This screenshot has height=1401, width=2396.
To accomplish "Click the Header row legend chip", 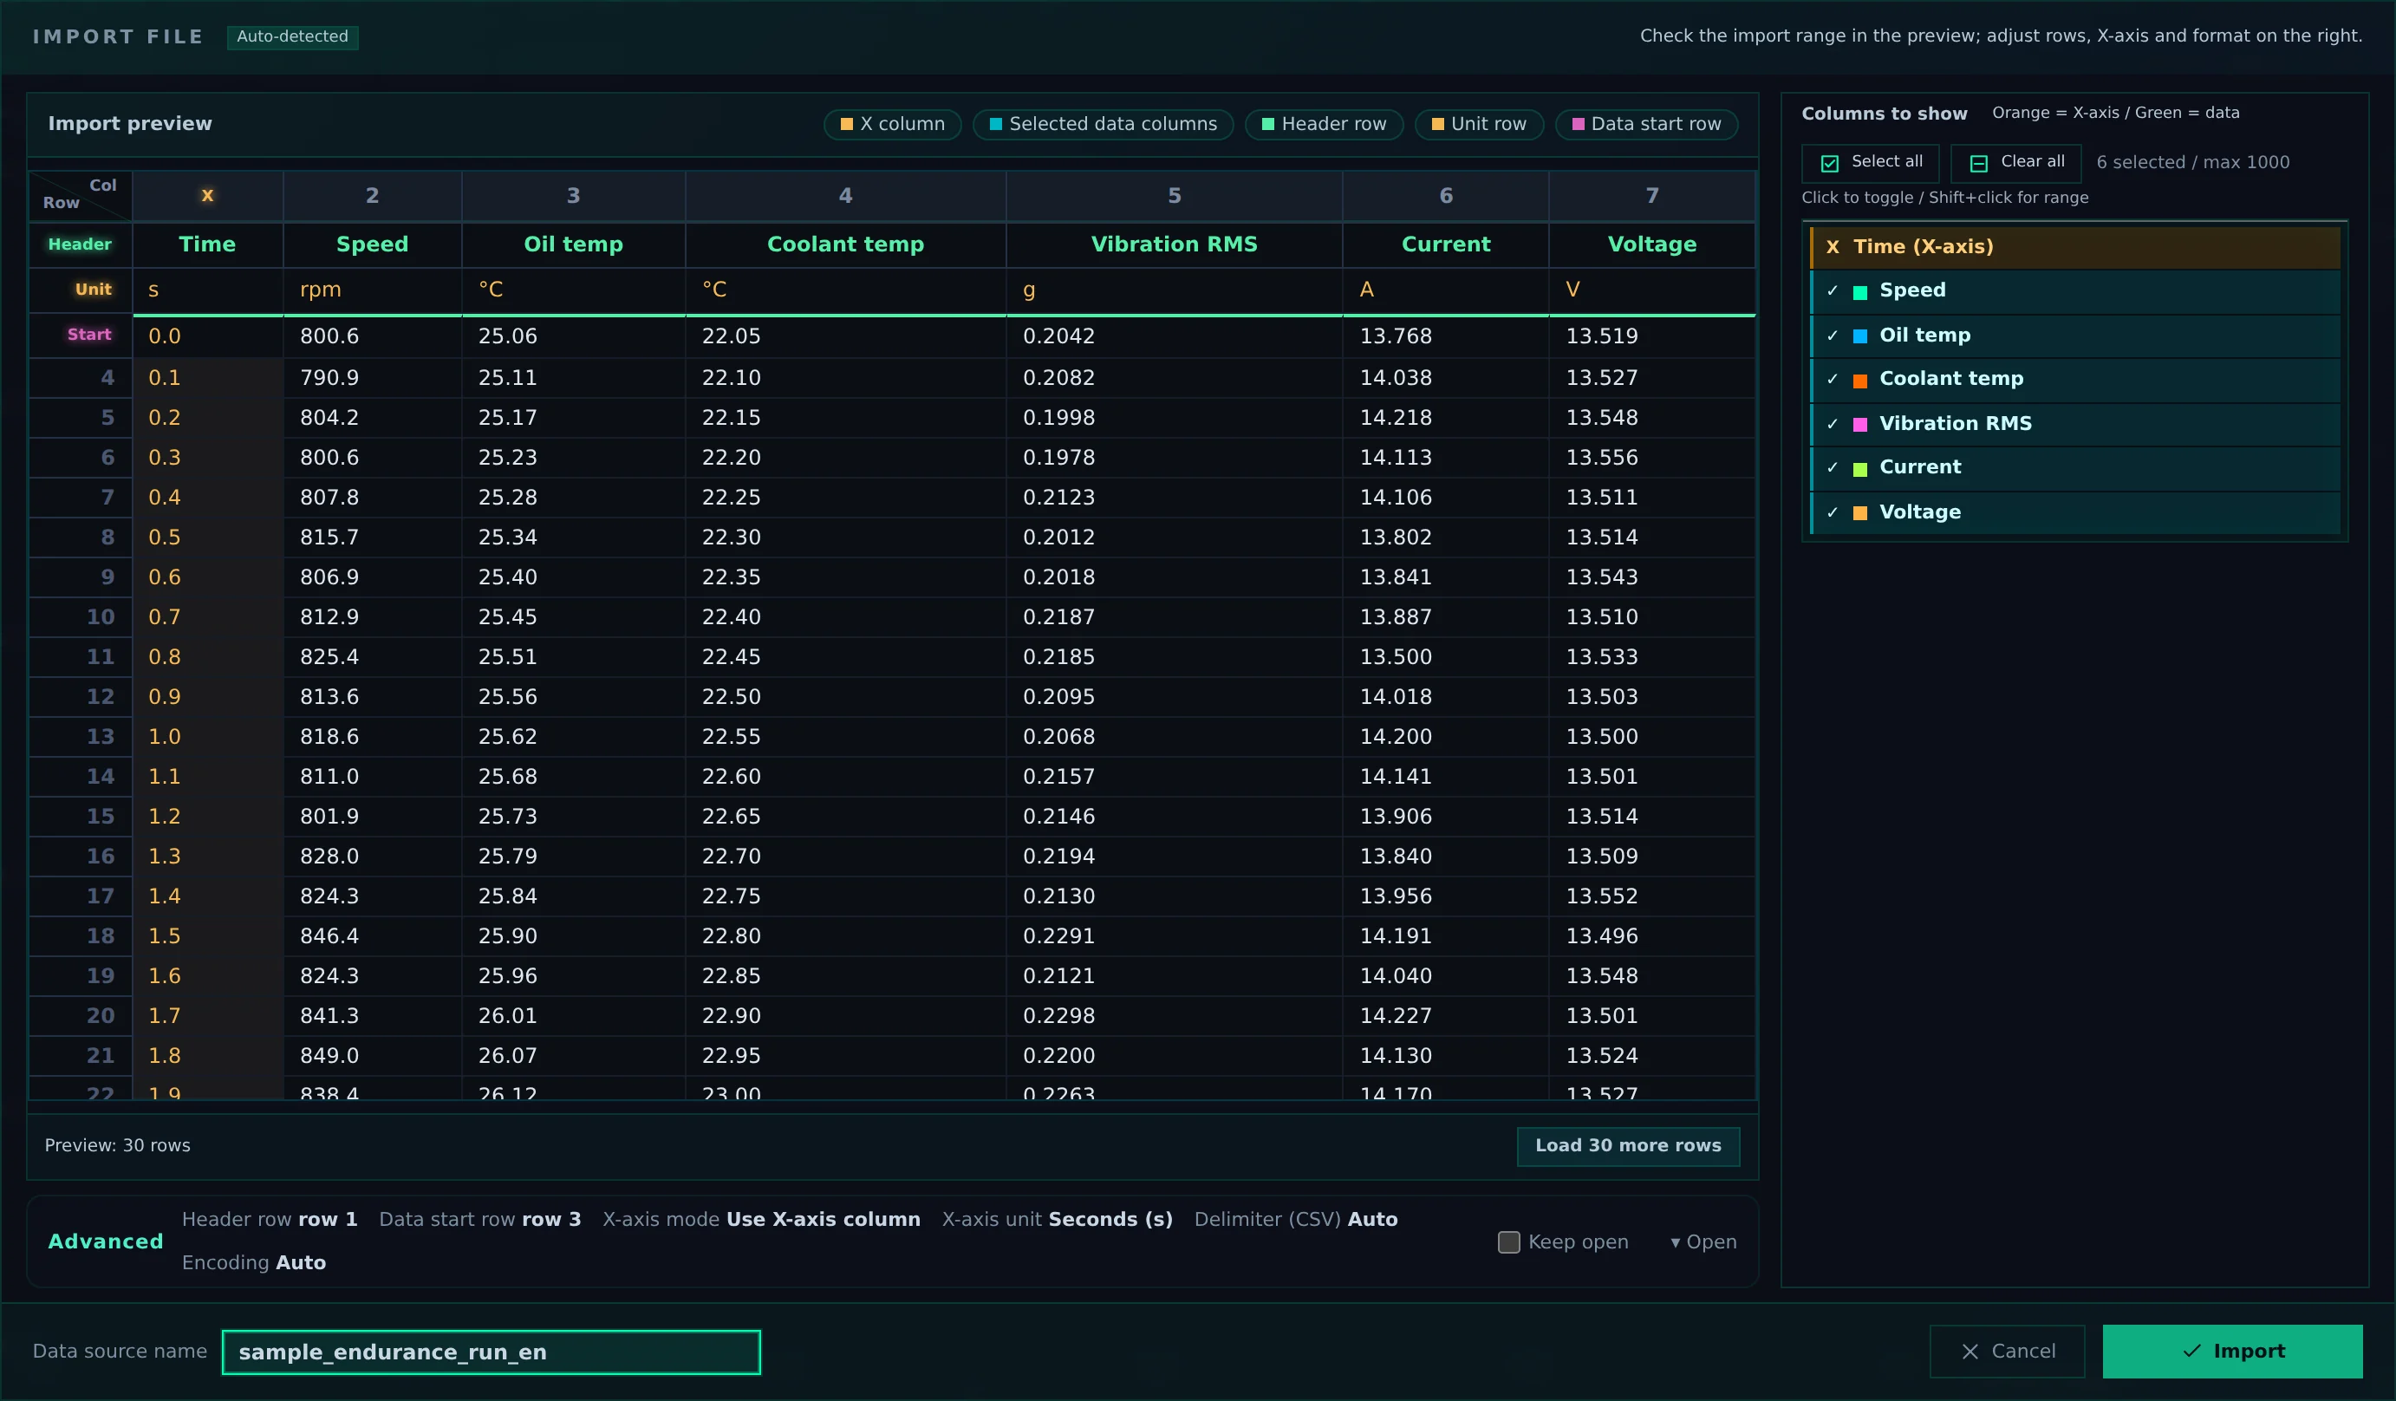I will click(x=1323, y=124).
